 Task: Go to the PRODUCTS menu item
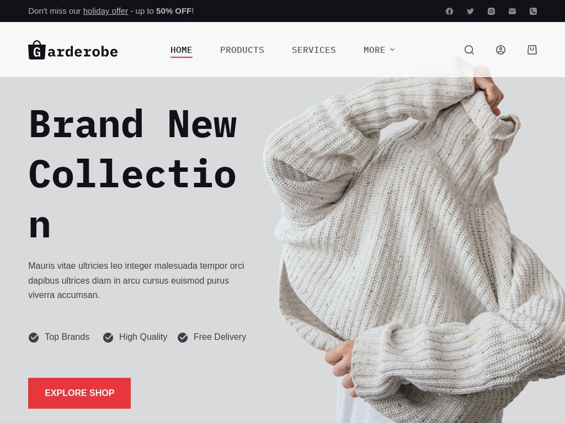click(242, 50)
